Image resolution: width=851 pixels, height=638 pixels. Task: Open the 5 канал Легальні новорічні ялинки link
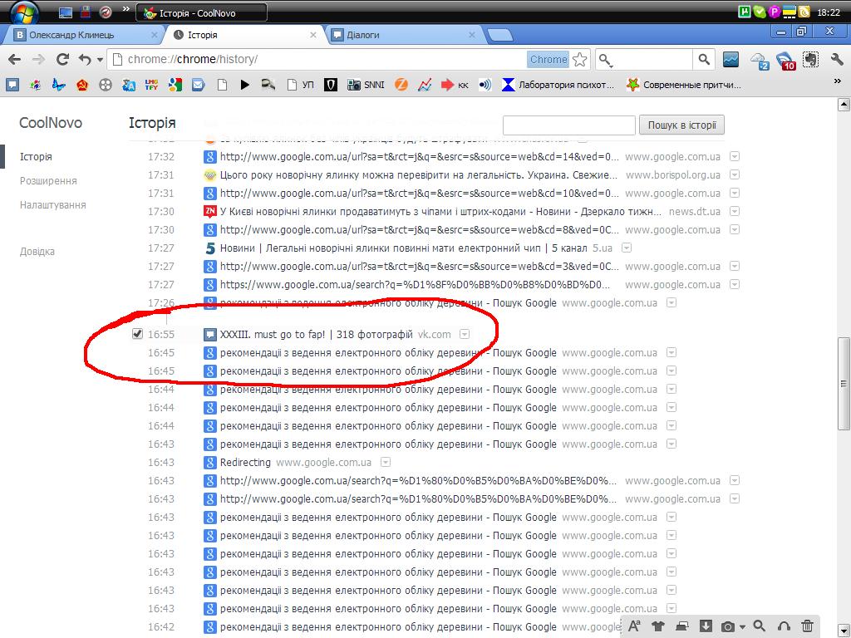coord(403,248)
